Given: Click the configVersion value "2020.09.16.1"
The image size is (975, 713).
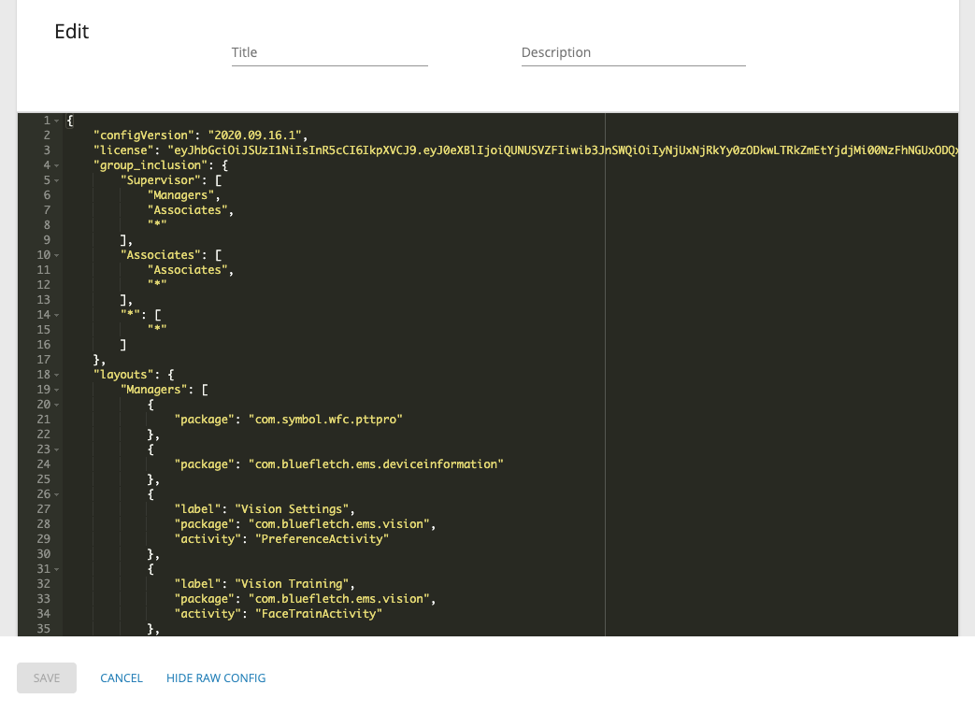Looking at the screenshot, I should pyautogui.click(x=254, y=135).
